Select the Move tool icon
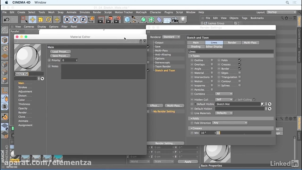 (x=33, y=20)
